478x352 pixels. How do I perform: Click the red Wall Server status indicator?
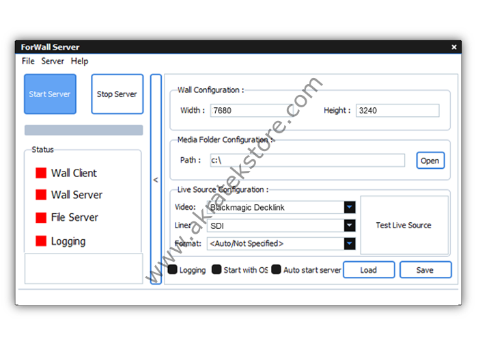[40, 195]
